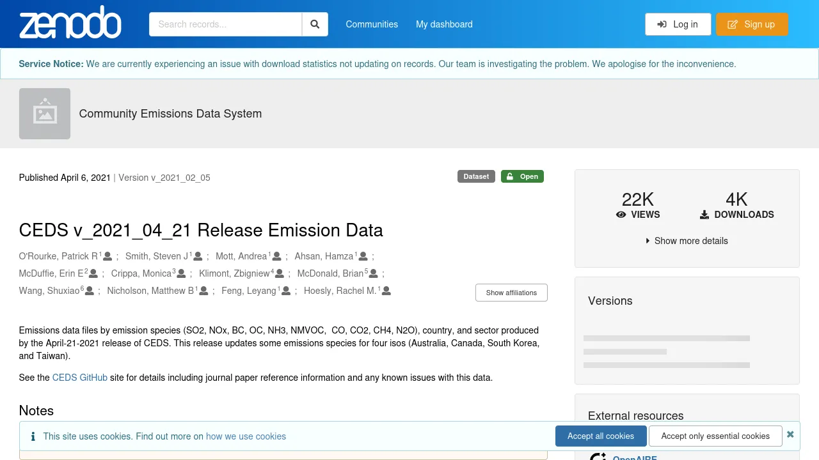Click person icon beside Wang, Shuxiao
The image size is (819, 460).
(90, 291)
